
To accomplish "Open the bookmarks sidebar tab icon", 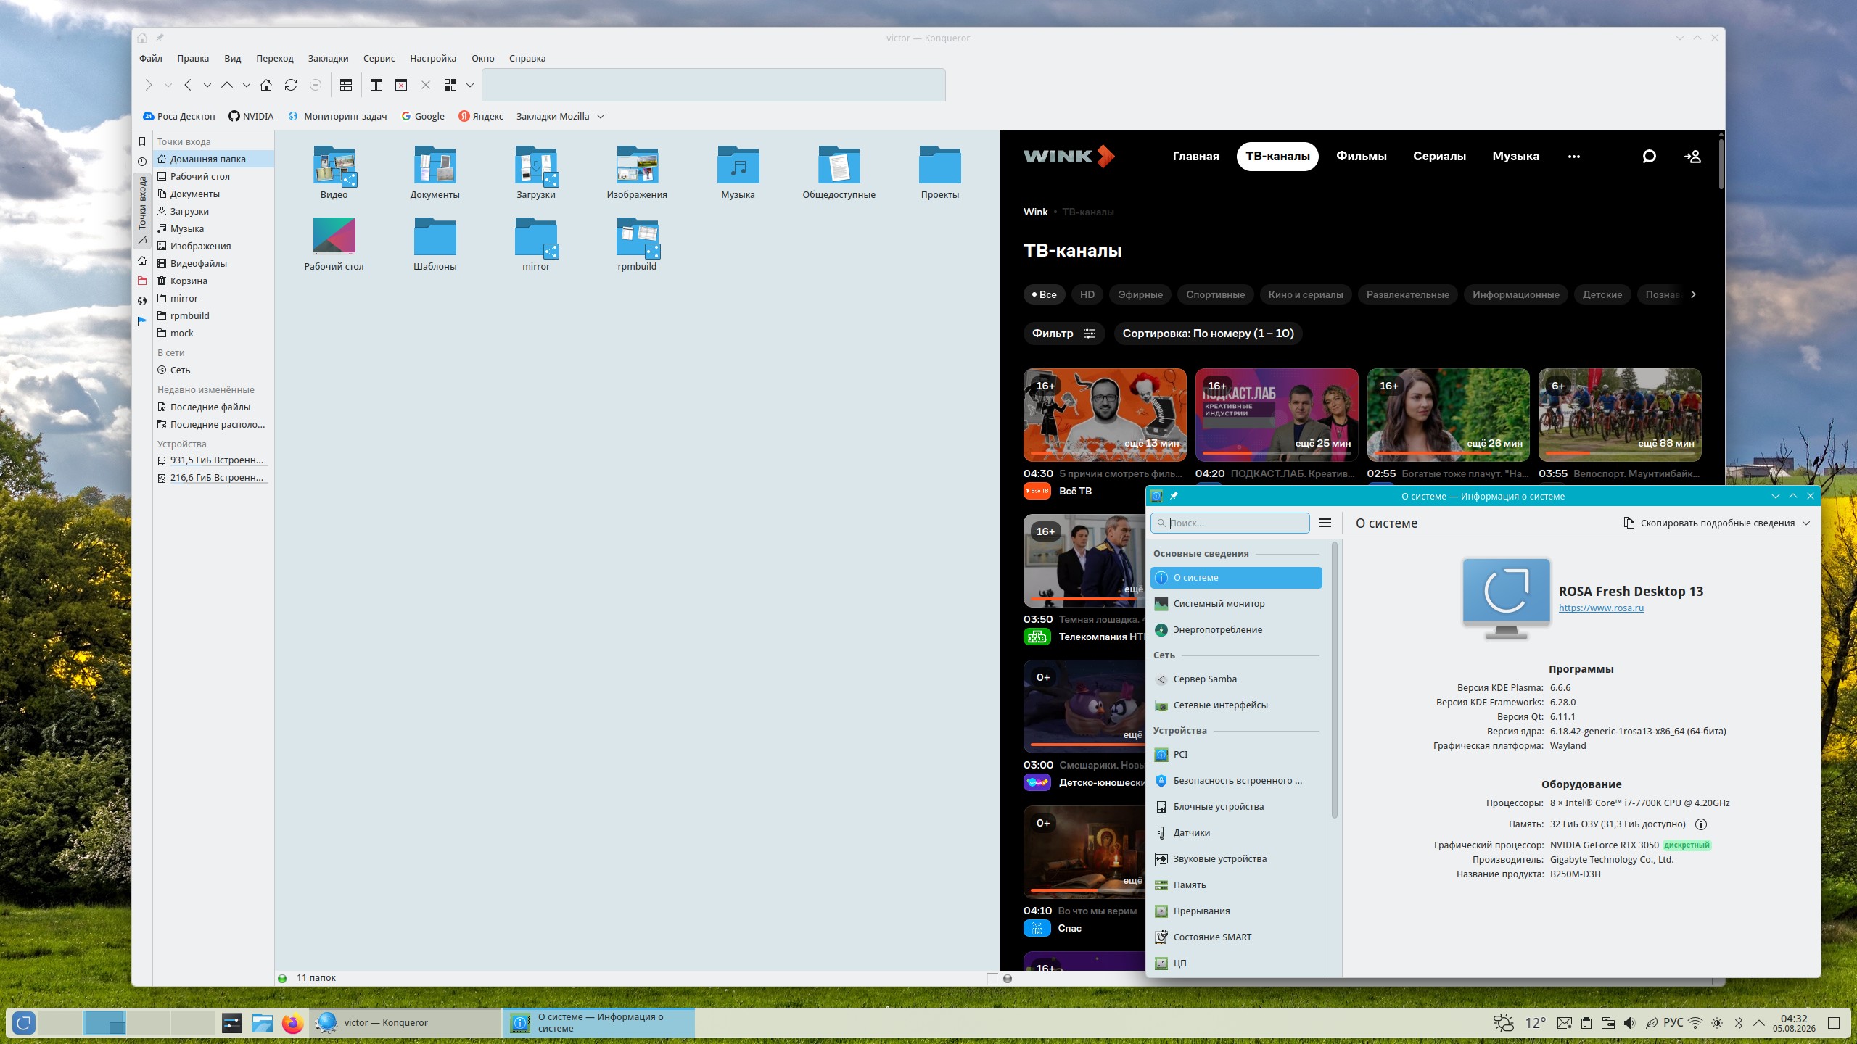I will (x=142, y=141).
